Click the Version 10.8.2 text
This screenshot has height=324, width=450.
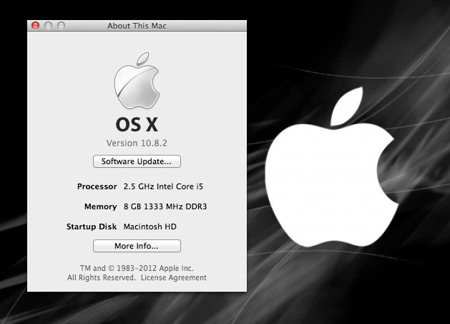point(137,143)
